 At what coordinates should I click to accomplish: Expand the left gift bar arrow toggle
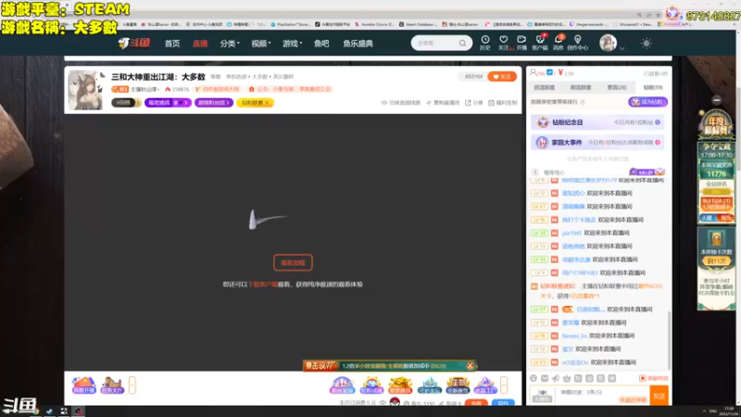click(x=132, y=385)
